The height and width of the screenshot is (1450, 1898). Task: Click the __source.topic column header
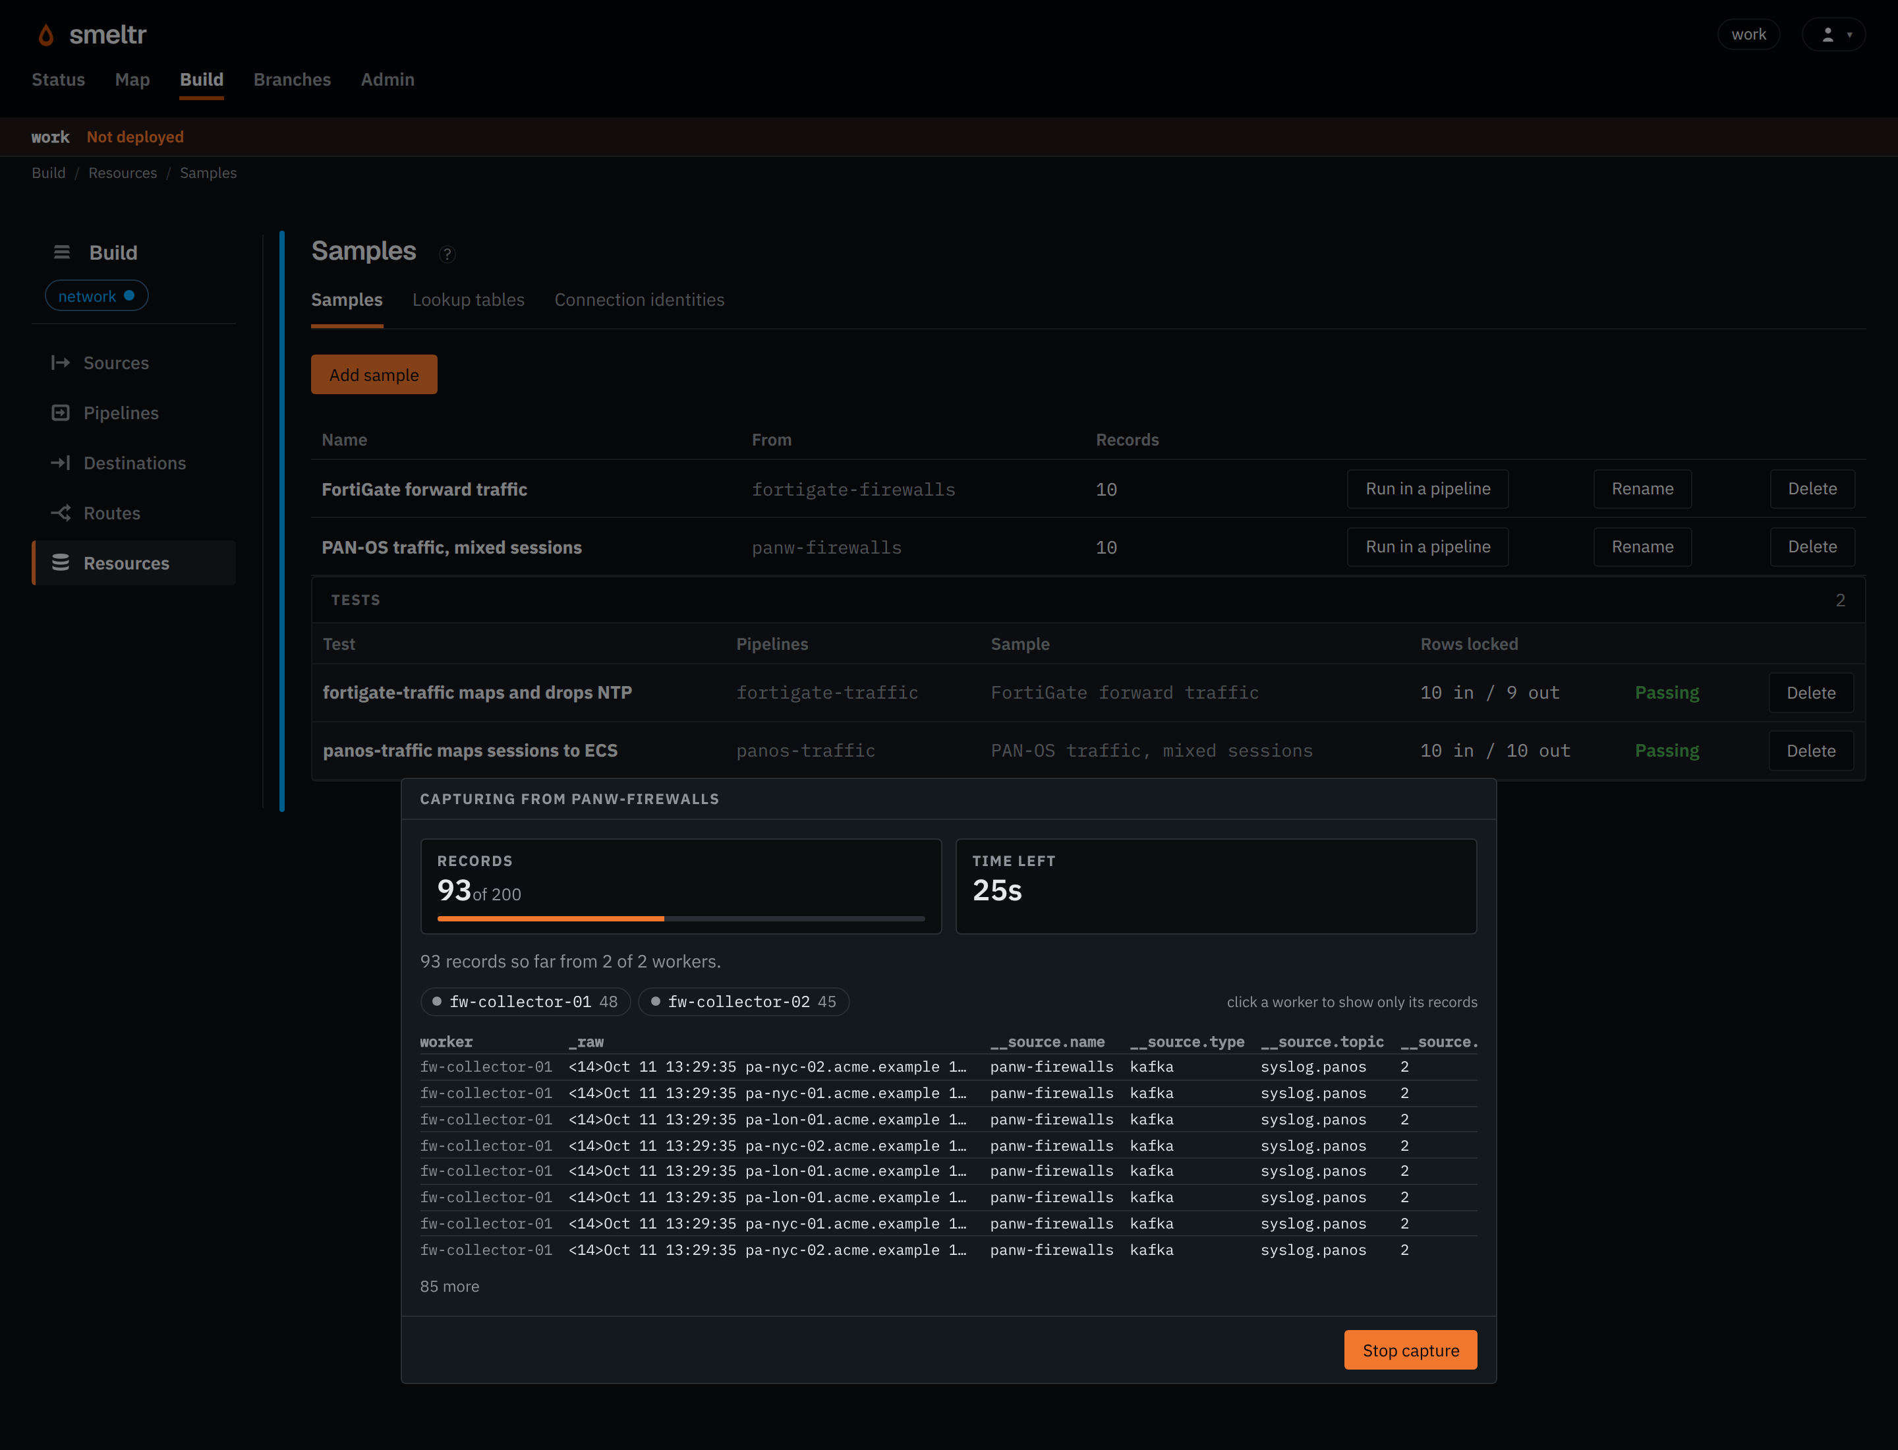pyautogui.click(x=1322, y=1042)
